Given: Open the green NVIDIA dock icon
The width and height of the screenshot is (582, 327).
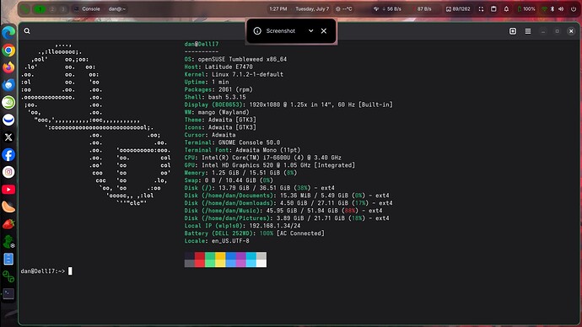Looking at the screenshot, I should tap(8, 102).
